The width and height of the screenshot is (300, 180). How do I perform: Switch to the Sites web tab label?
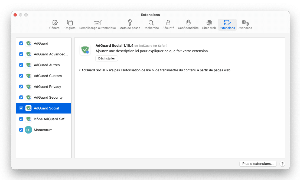[x=209, y=28]
